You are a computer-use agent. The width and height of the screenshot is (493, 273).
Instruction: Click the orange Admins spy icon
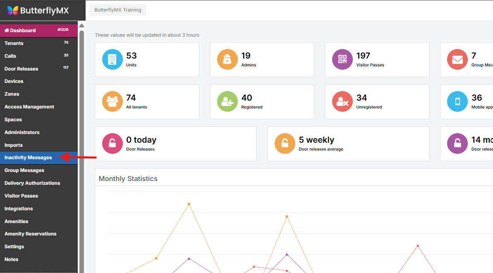(x=227, y=59)
